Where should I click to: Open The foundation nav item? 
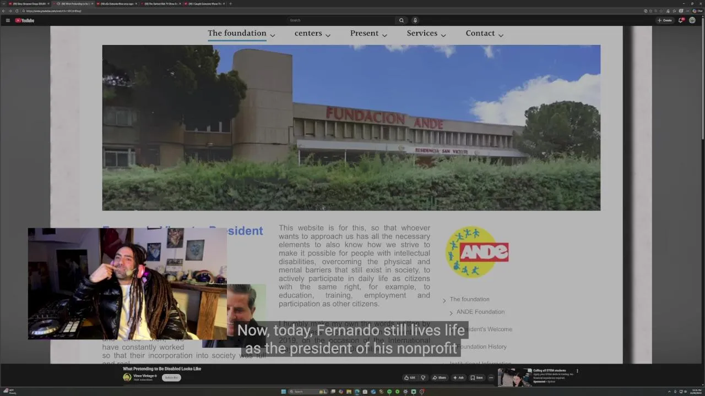pyautogui.click(x=237, y=33)
